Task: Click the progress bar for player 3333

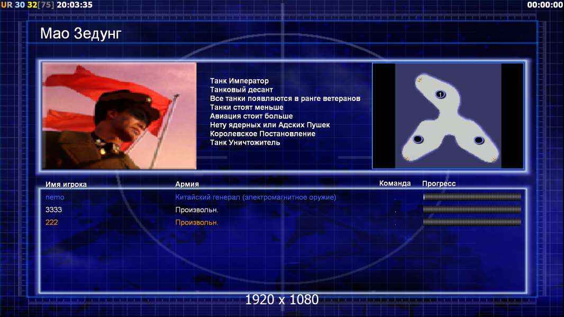Action: [472, 209]
